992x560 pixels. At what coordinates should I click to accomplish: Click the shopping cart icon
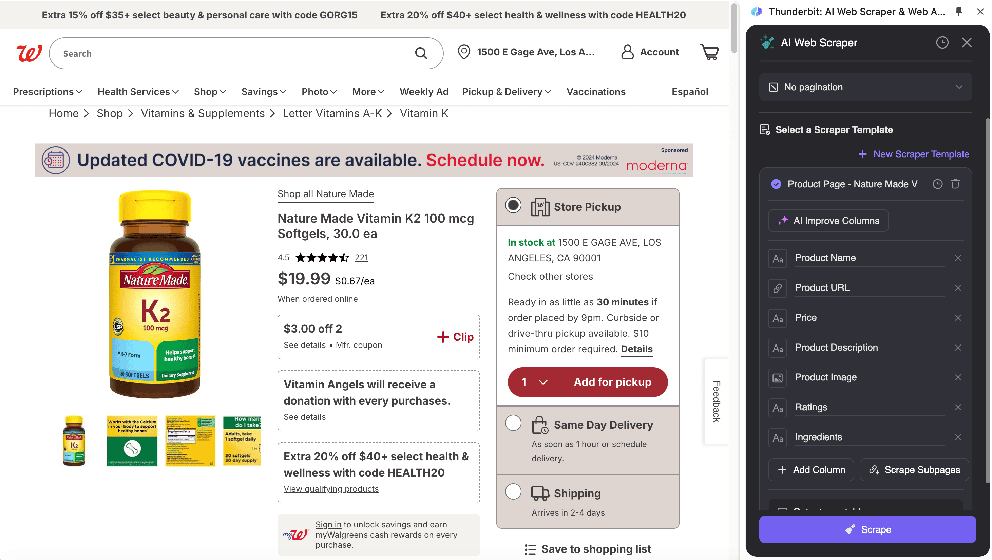(709, 52)
